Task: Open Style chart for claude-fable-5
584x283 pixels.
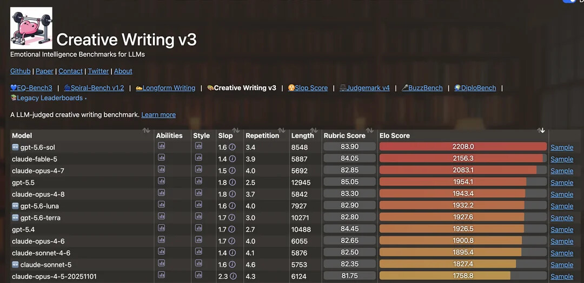Action: [x=198, y=158]
